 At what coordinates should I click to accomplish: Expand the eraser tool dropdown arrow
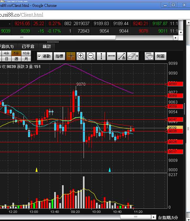pyautogui.click(x=137, y=56)
